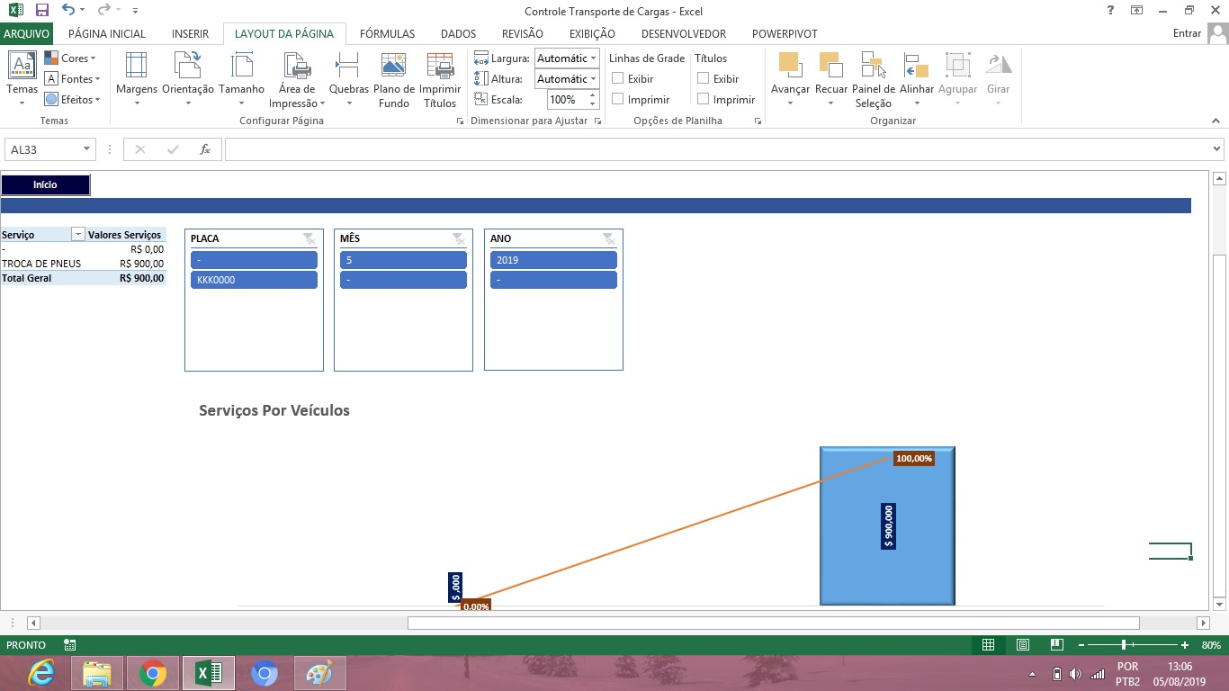Toggle Imprimir under Títulos
Viewport: 1229px width, 691px height.
704,100
